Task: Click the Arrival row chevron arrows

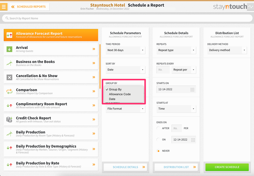Action: (x=94, y=49)
